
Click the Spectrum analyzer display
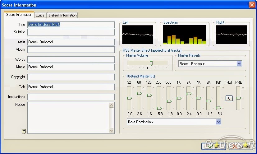click(185, 35)
